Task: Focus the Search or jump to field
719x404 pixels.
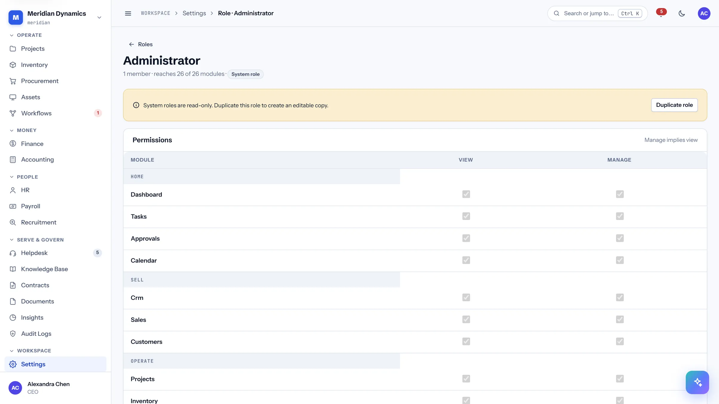Action: click(x=597, y=13)
